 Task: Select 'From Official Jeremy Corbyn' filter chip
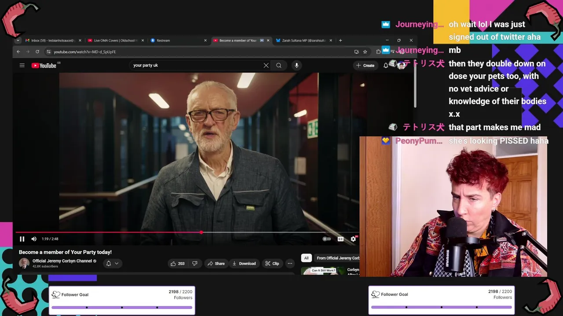point(338,258)
